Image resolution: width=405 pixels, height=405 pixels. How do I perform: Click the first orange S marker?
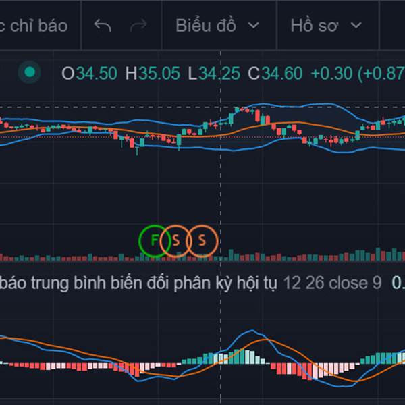coord(175,241)
